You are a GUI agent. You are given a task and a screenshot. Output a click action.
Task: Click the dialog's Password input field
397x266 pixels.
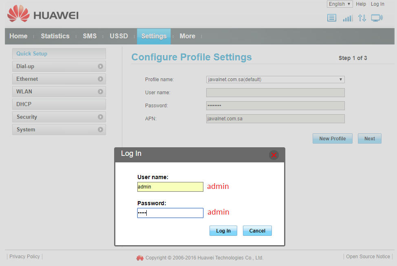[x=170, y=213]
